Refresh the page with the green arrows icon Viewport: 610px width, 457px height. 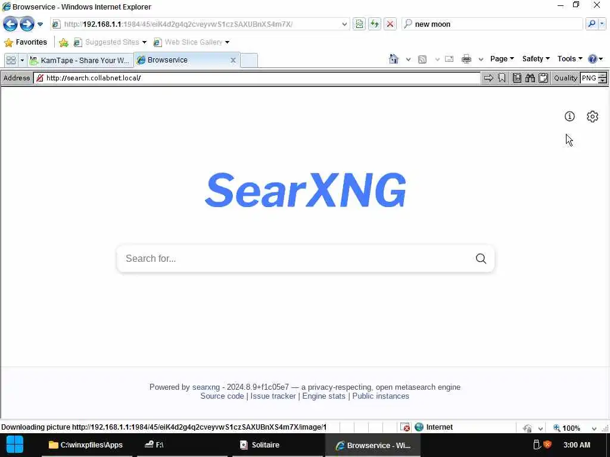click(375, 24)
